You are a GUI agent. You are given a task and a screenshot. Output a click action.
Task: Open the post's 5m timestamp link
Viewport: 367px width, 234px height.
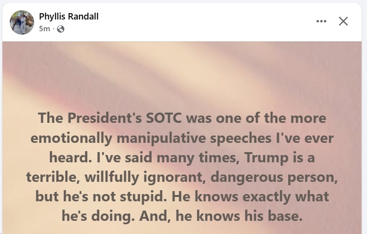[44, 29]
